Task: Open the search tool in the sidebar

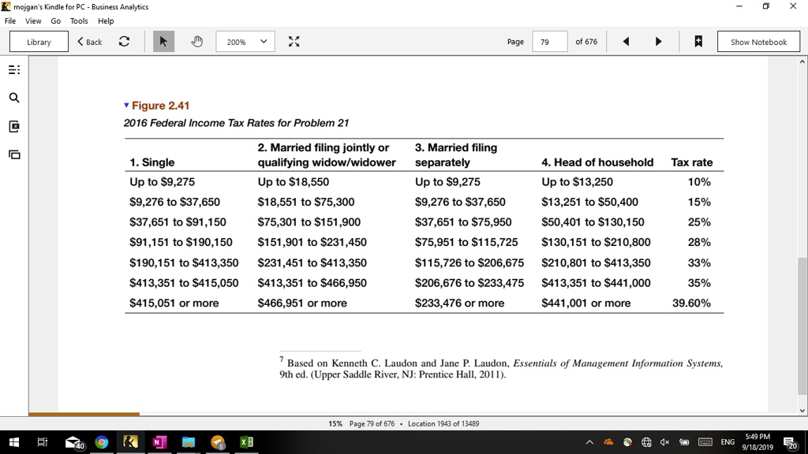Action: 13,98
